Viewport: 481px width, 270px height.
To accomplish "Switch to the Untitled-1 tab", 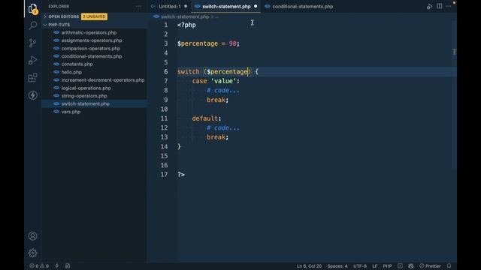I will point(170,7).
